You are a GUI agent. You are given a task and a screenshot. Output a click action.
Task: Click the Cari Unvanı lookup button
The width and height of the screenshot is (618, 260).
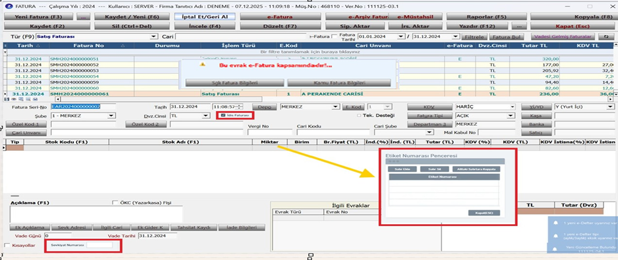point(26,133)
